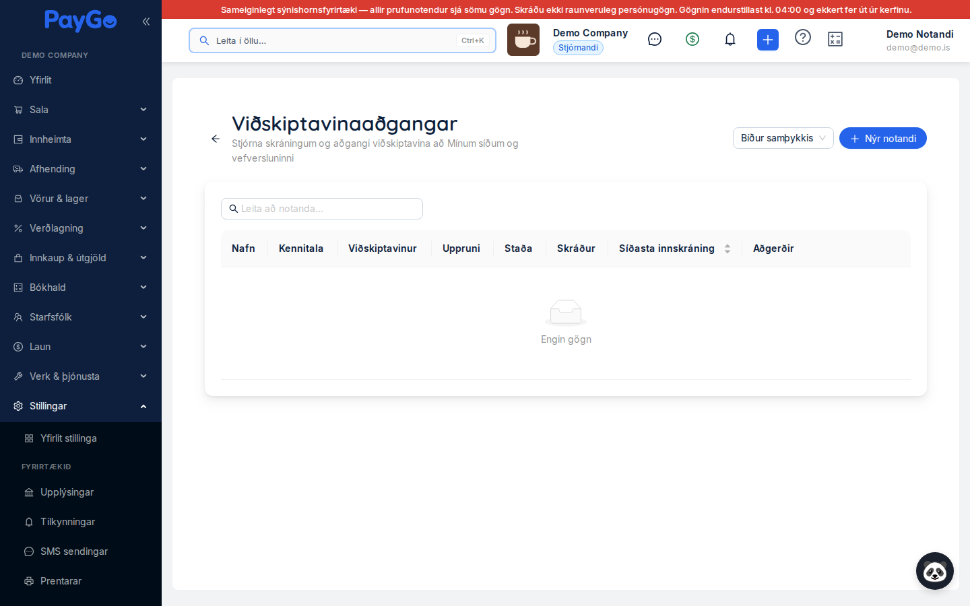Click the Demo Company name
Image resolution: width=970 pixels, height=606 pixels.
(590, 33)
